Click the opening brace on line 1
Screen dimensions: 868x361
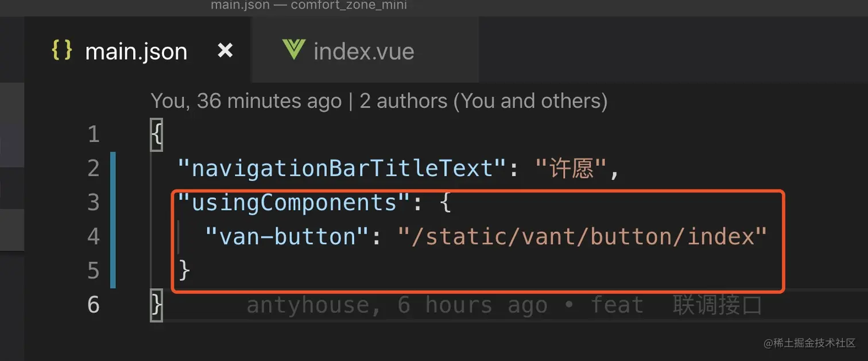click(x=156, y=135)
